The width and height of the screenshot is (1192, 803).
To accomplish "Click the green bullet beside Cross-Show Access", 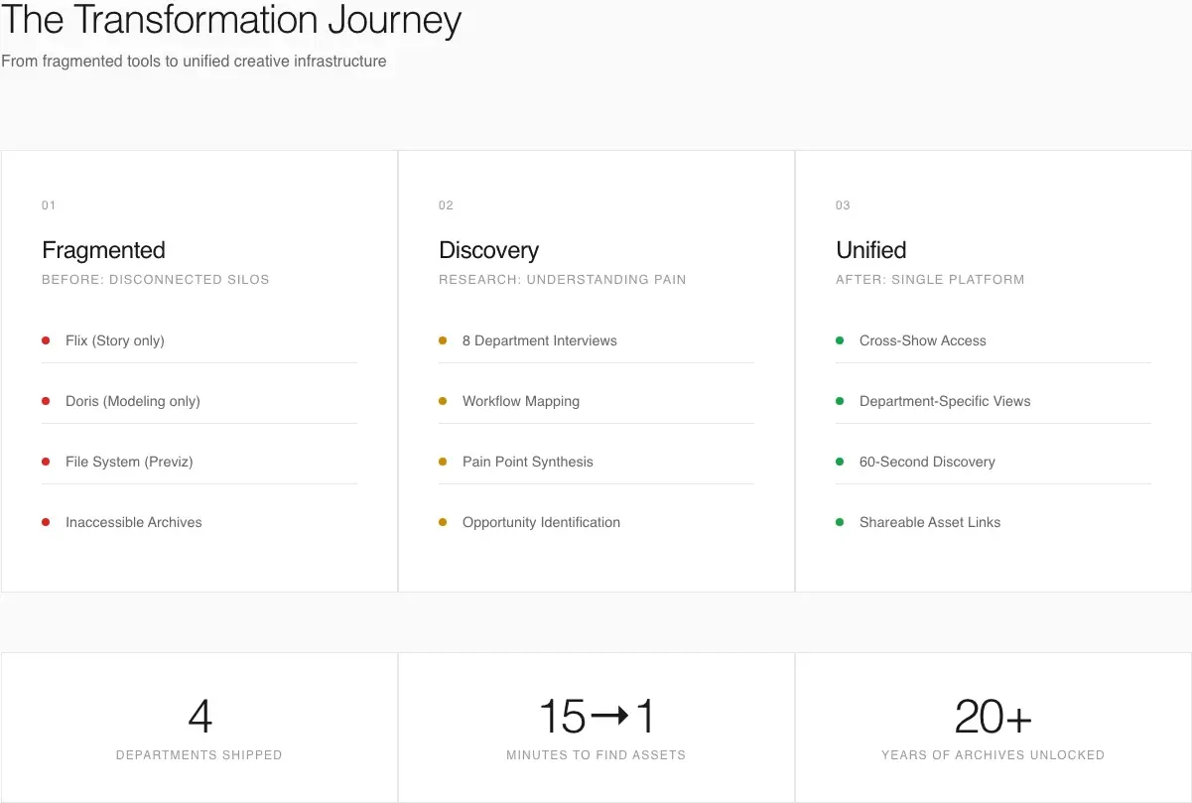I will tap(840, 339).
